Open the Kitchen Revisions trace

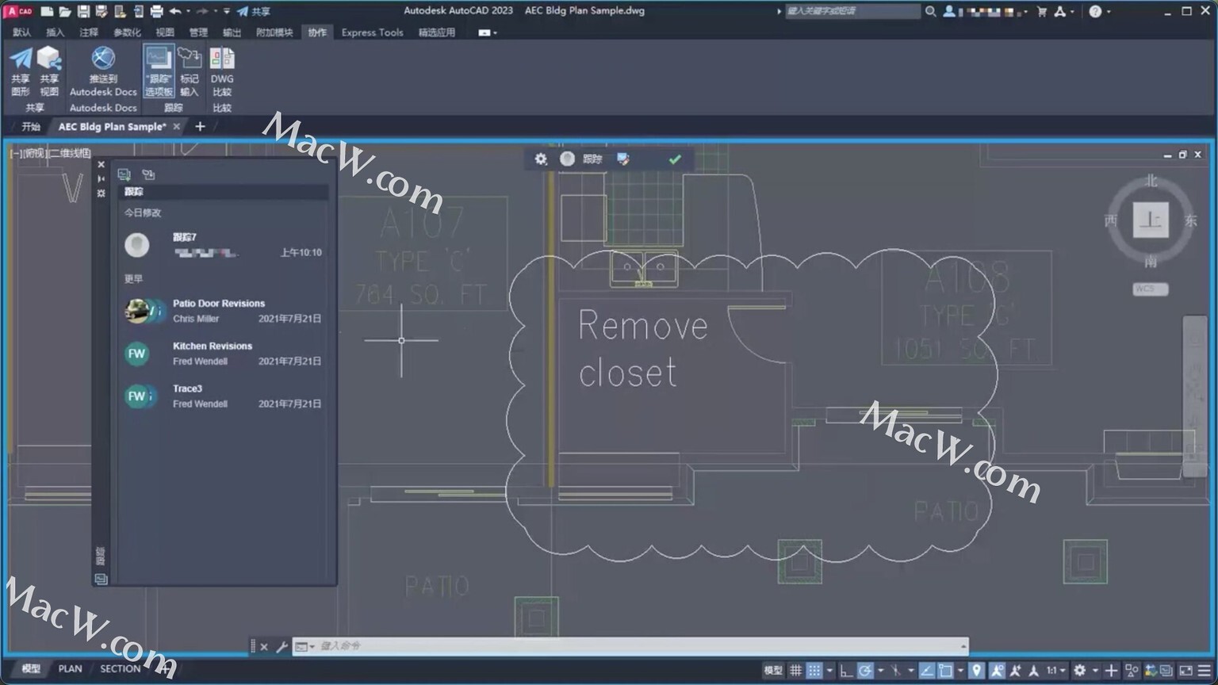click(x=223, y=354)
